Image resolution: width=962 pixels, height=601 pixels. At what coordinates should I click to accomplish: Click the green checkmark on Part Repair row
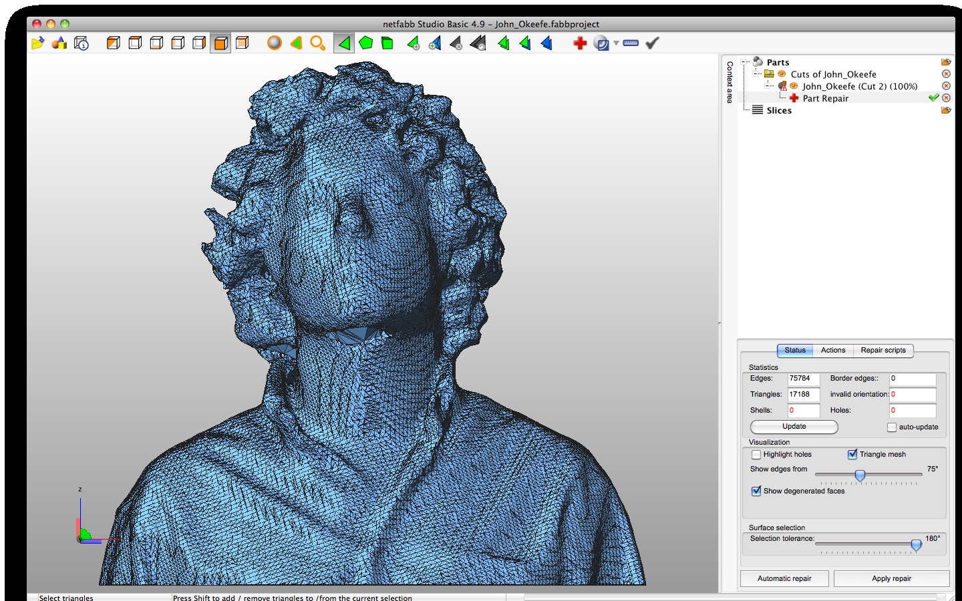[934, 98]
